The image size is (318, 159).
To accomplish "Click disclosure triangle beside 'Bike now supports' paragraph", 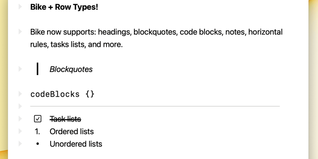I will point(20,32).
